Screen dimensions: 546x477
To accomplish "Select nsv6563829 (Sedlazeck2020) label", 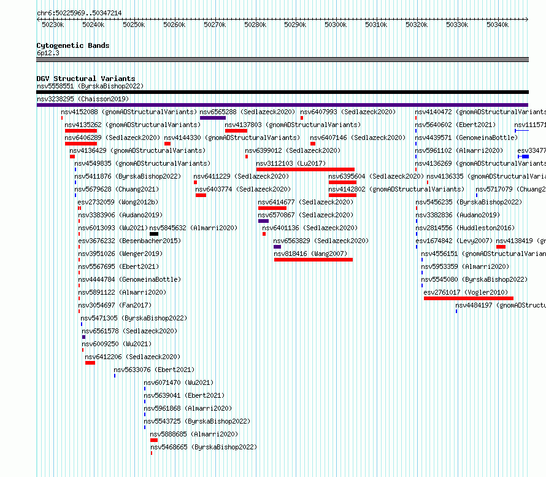I will pos(321,241).
